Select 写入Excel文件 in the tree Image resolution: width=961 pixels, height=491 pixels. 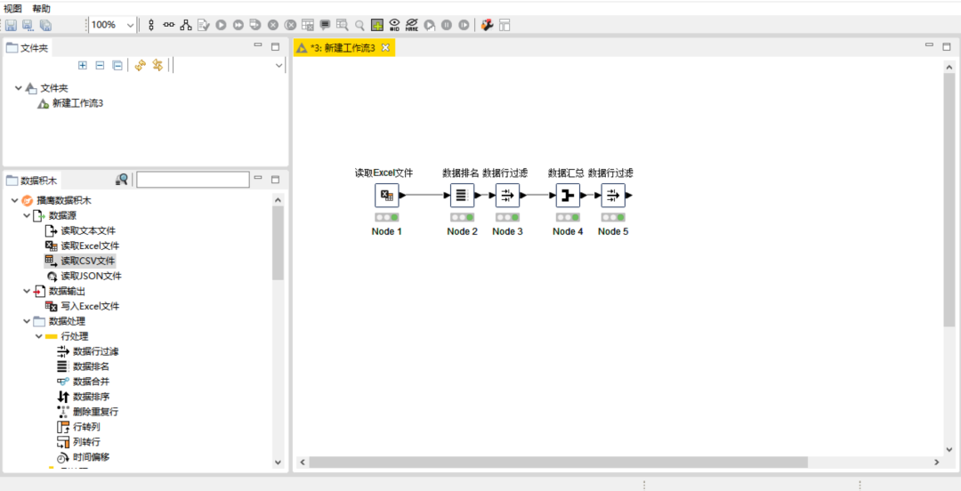[x=90, y=306]
